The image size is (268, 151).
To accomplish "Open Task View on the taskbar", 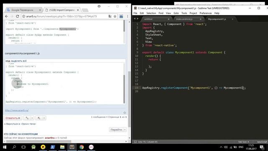I will tap(23, 147).
